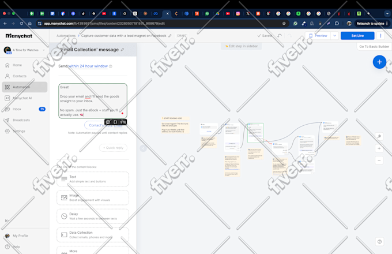This screenshot has height=254, width=392.
Task: Open the three-dot menu beside Set Live
Action: coord(380,36)
